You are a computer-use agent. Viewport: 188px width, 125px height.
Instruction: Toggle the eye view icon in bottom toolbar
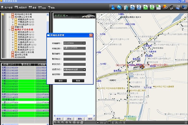pos(74,122)
